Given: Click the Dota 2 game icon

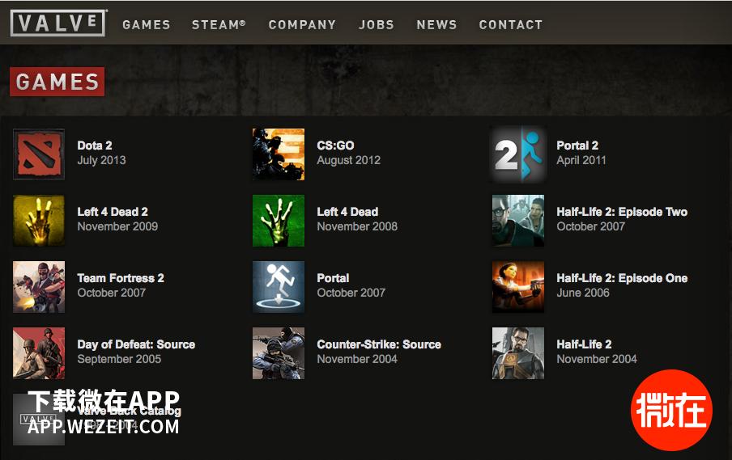Looking at the screenshot, I should [x=39, y=154].
